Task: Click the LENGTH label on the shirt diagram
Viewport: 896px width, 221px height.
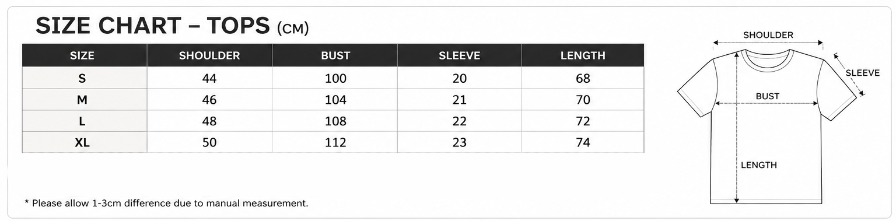Action: click(x=758, y=165)
